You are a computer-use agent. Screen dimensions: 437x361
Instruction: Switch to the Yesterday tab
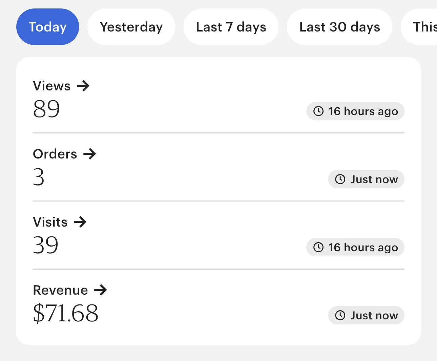131,27
